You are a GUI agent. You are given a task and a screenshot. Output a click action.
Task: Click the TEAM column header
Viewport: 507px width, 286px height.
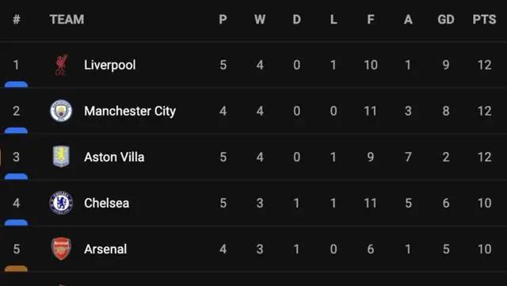tap(67, 20)
